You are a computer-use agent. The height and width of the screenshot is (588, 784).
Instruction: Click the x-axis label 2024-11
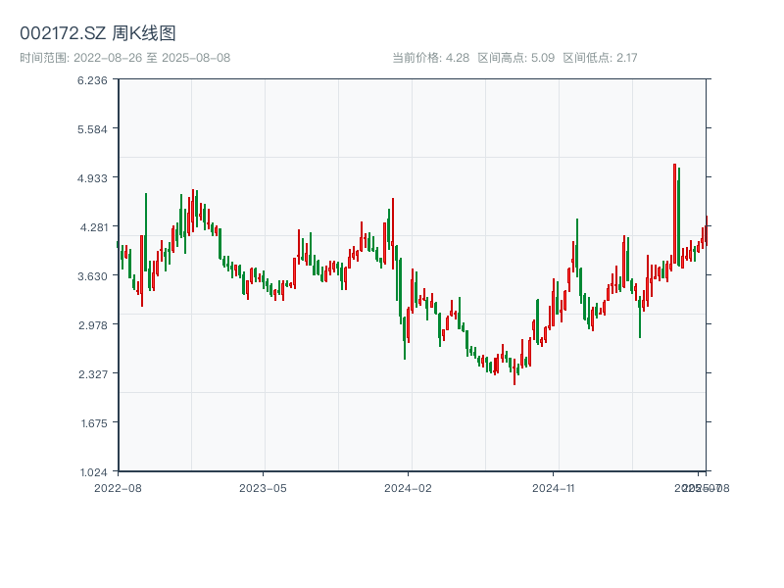(x=554, y=488)
